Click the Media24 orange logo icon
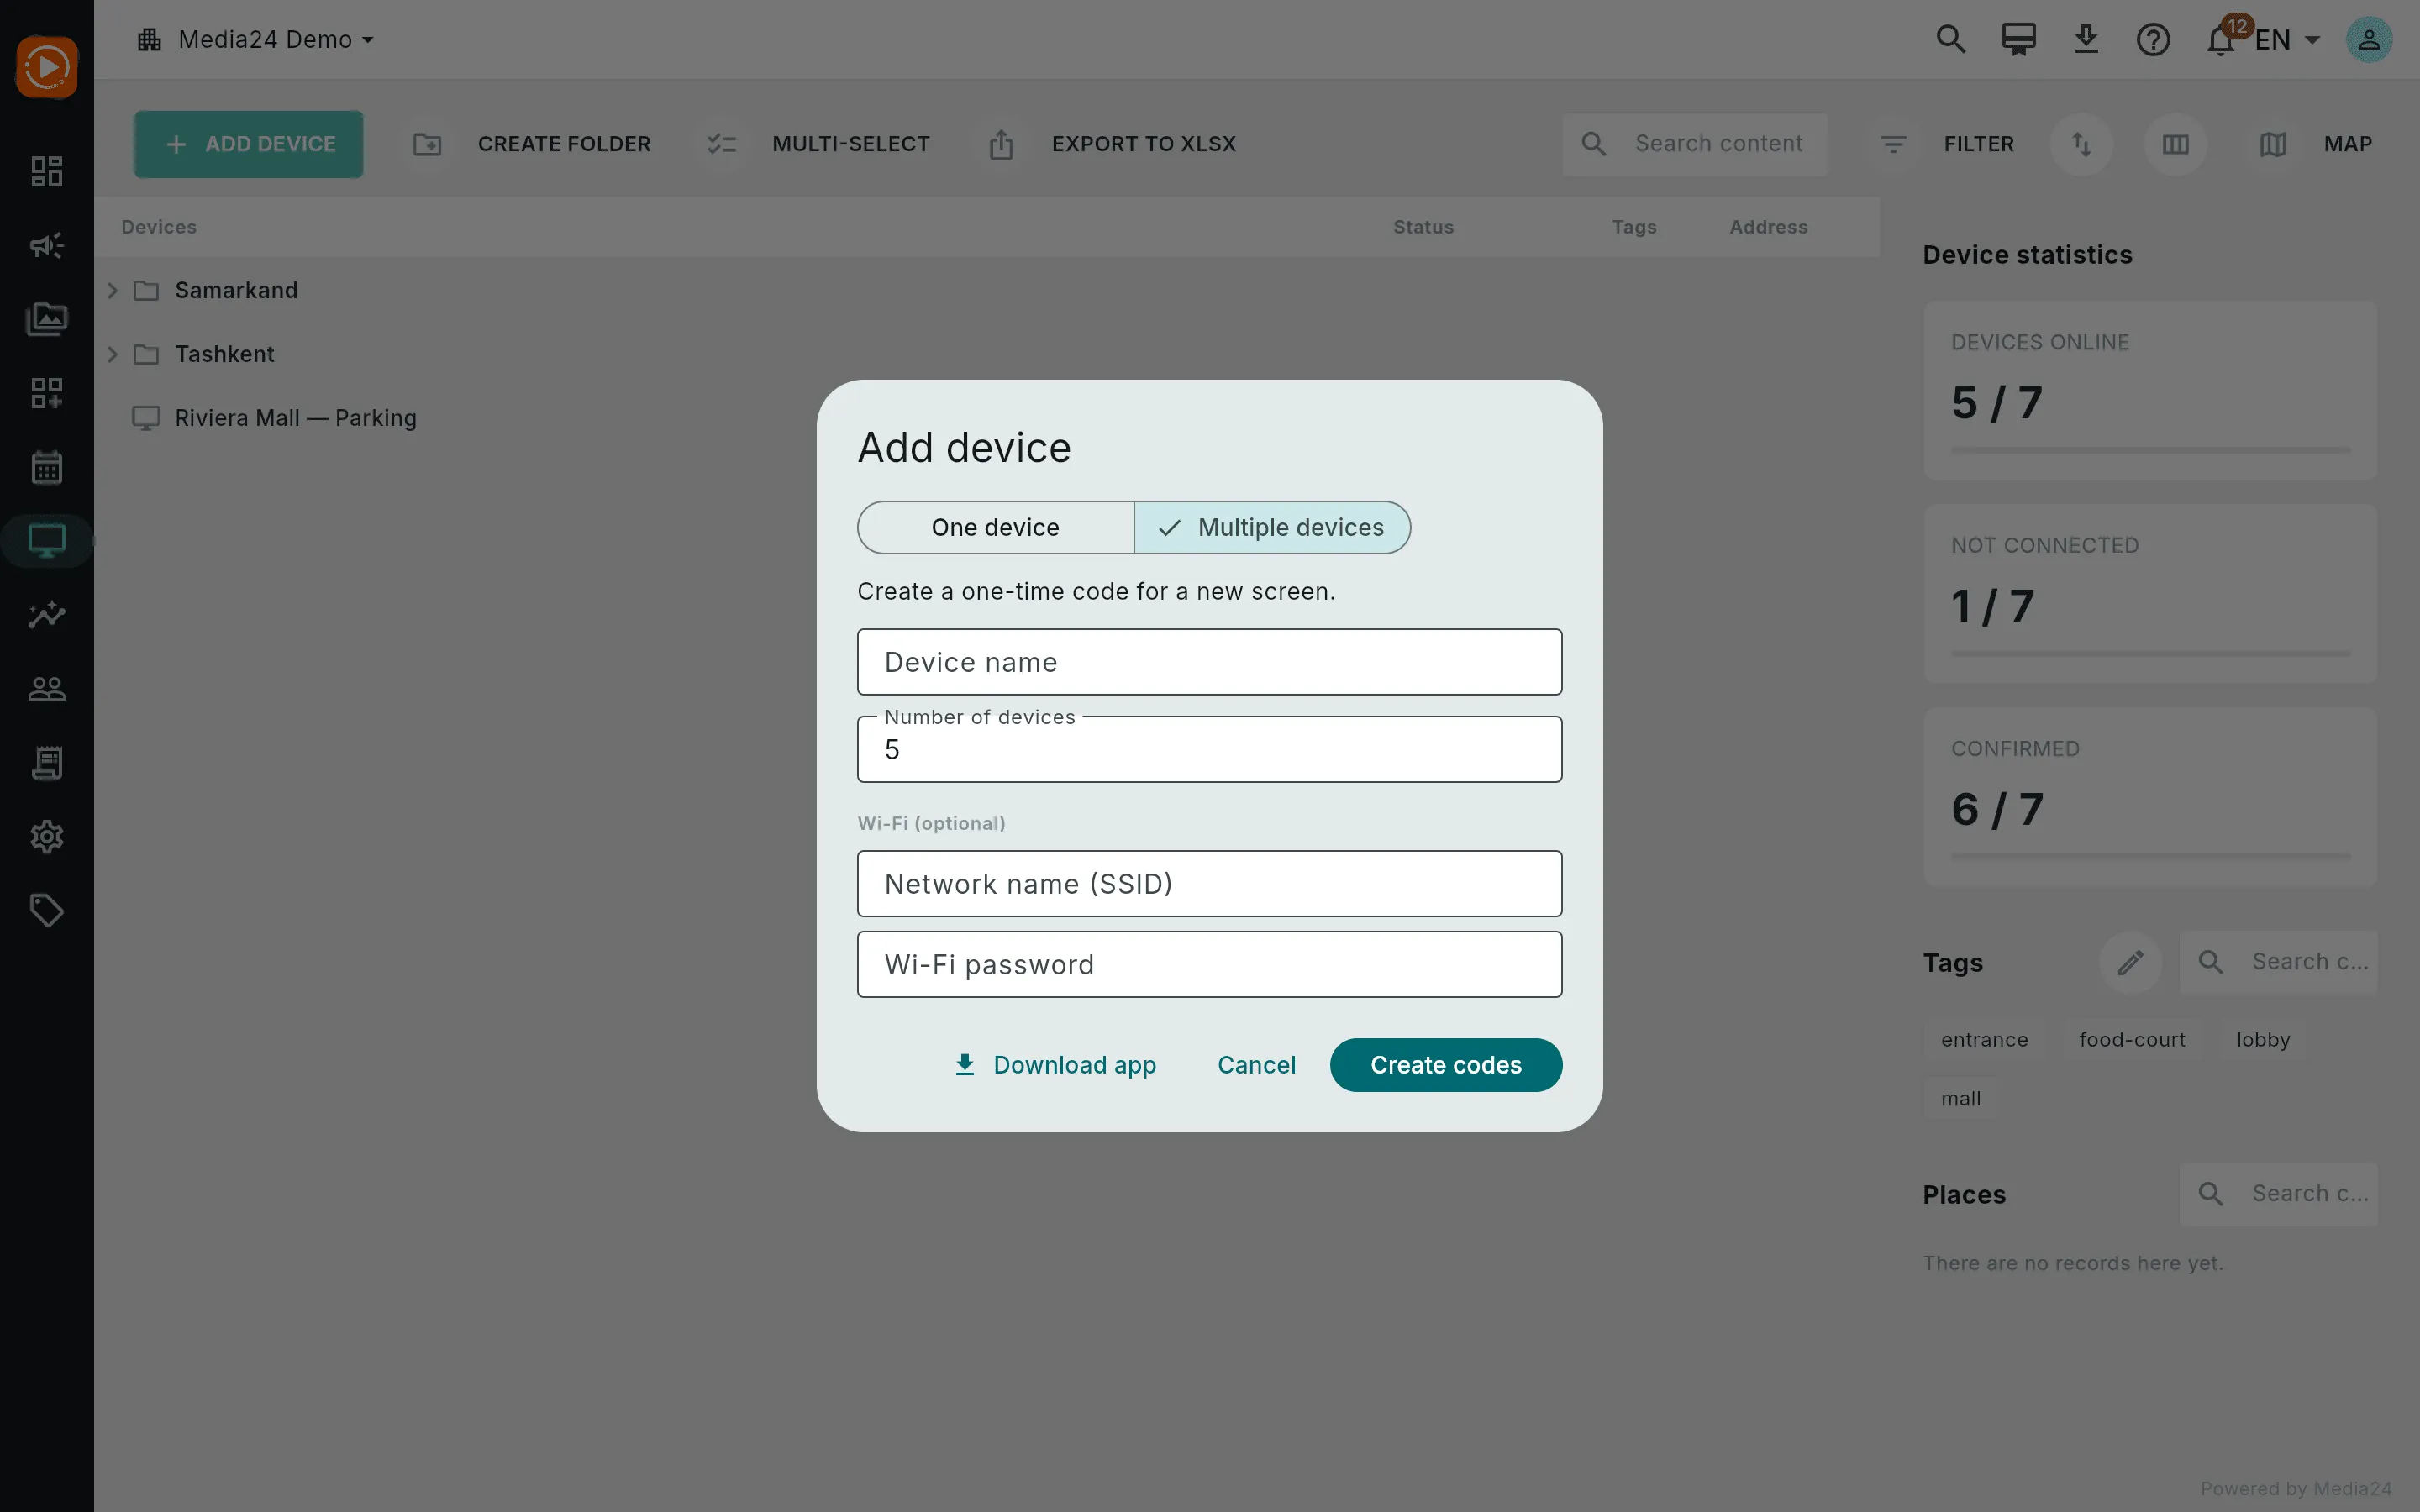This screenshot has width=2420, height=1512. (x=47, y=67)
